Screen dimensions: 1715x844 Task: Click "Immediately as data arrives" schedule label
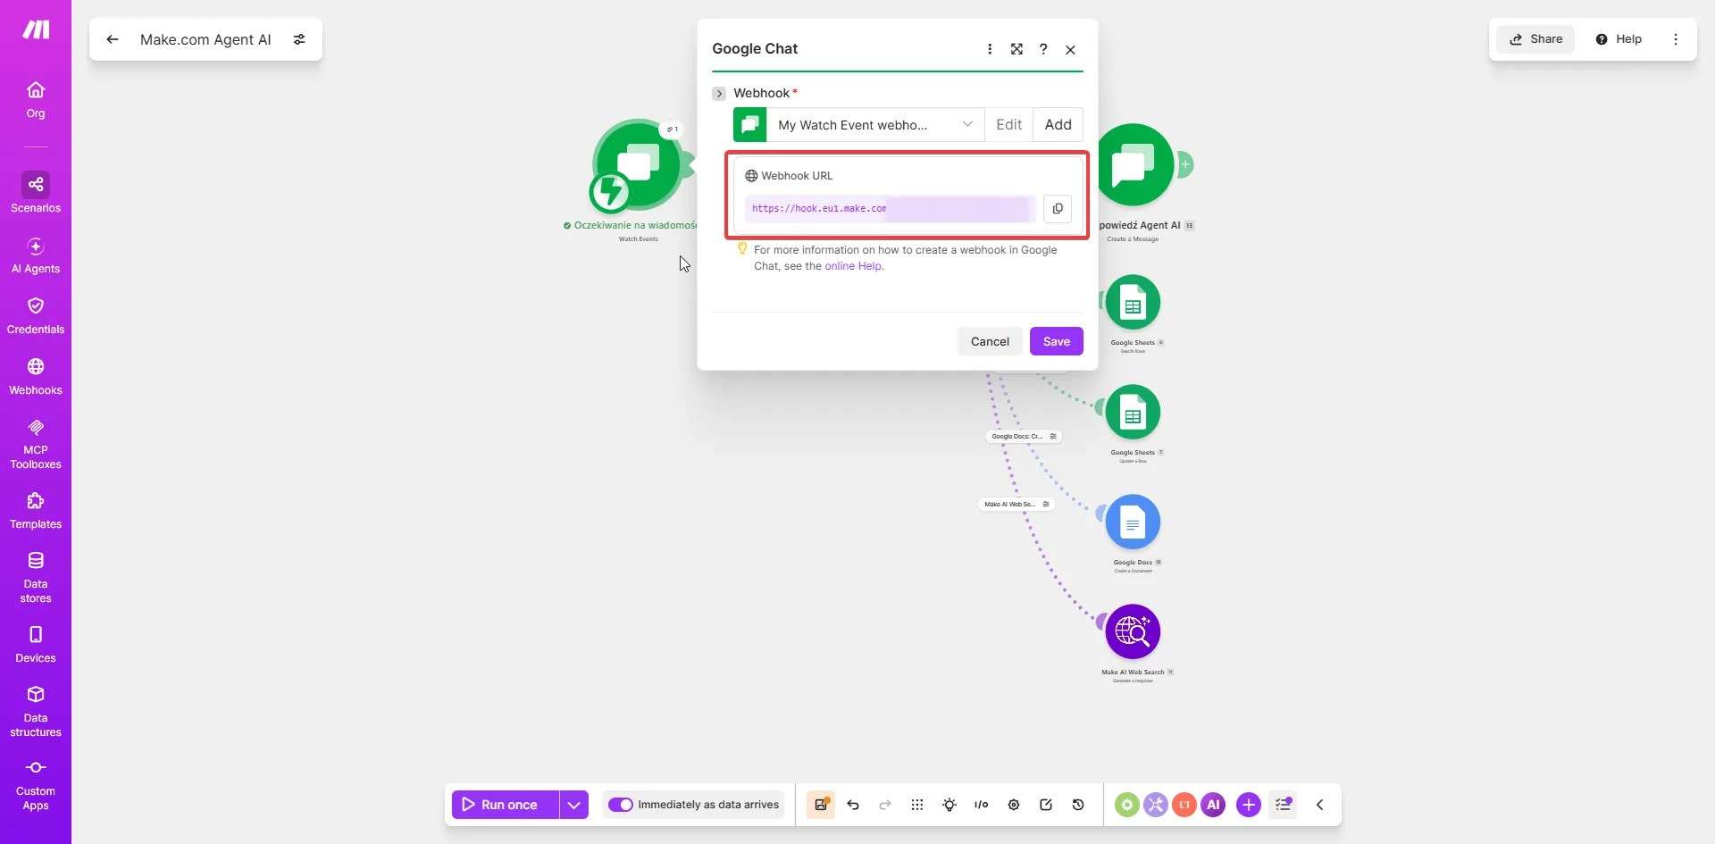[x=708, y=805]
